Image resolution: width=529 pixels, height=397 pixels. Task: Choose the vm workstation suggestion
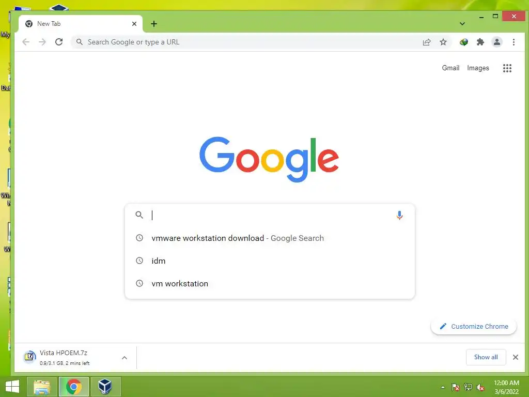pyautogui.click(x=270, y=284)
